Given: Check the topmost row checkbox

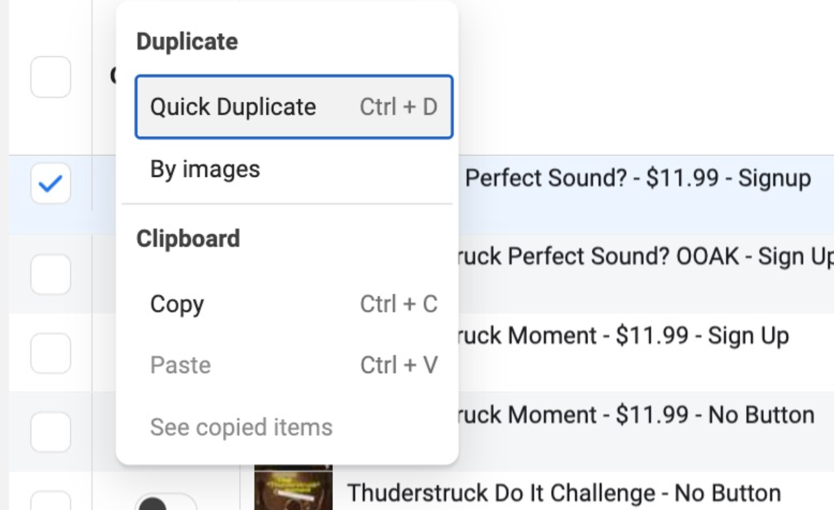Looking at the screenshot, I should tap(50, 77).
